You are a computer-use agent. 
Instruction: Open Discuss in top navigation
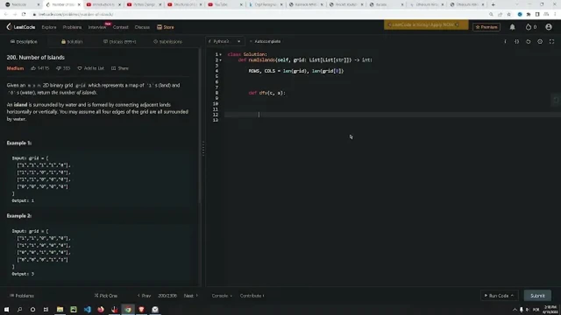pos(142,27)
